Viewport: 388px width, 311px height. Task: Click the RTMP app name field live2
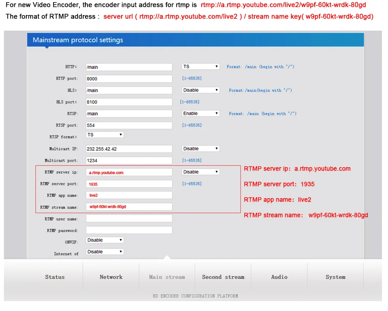pos(129,195)
